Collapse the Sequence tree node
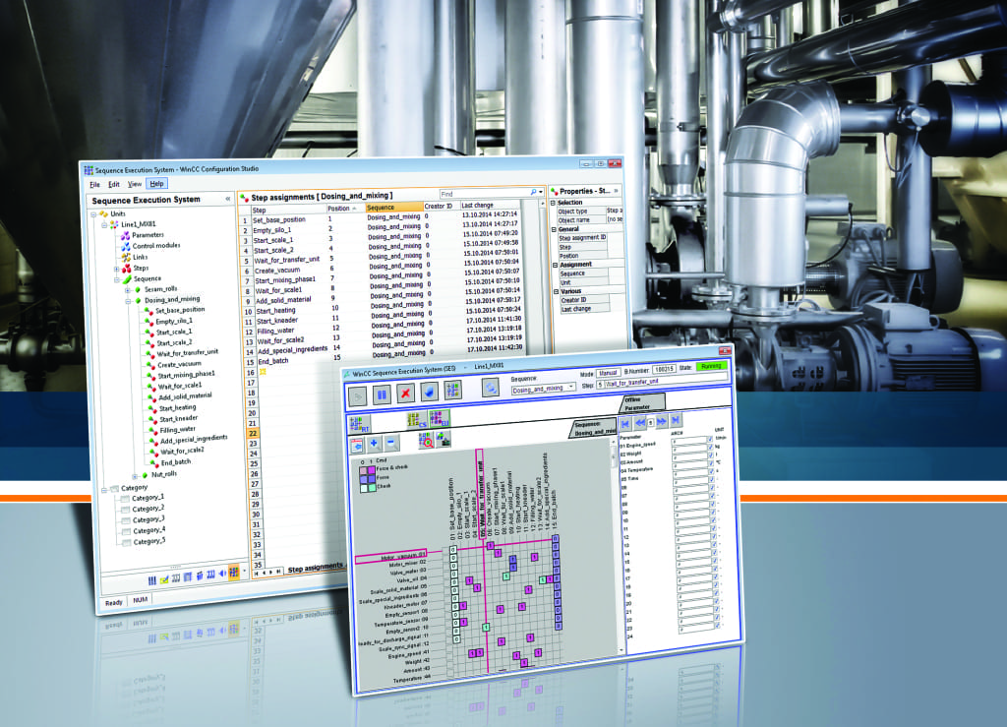 [117, 280]
